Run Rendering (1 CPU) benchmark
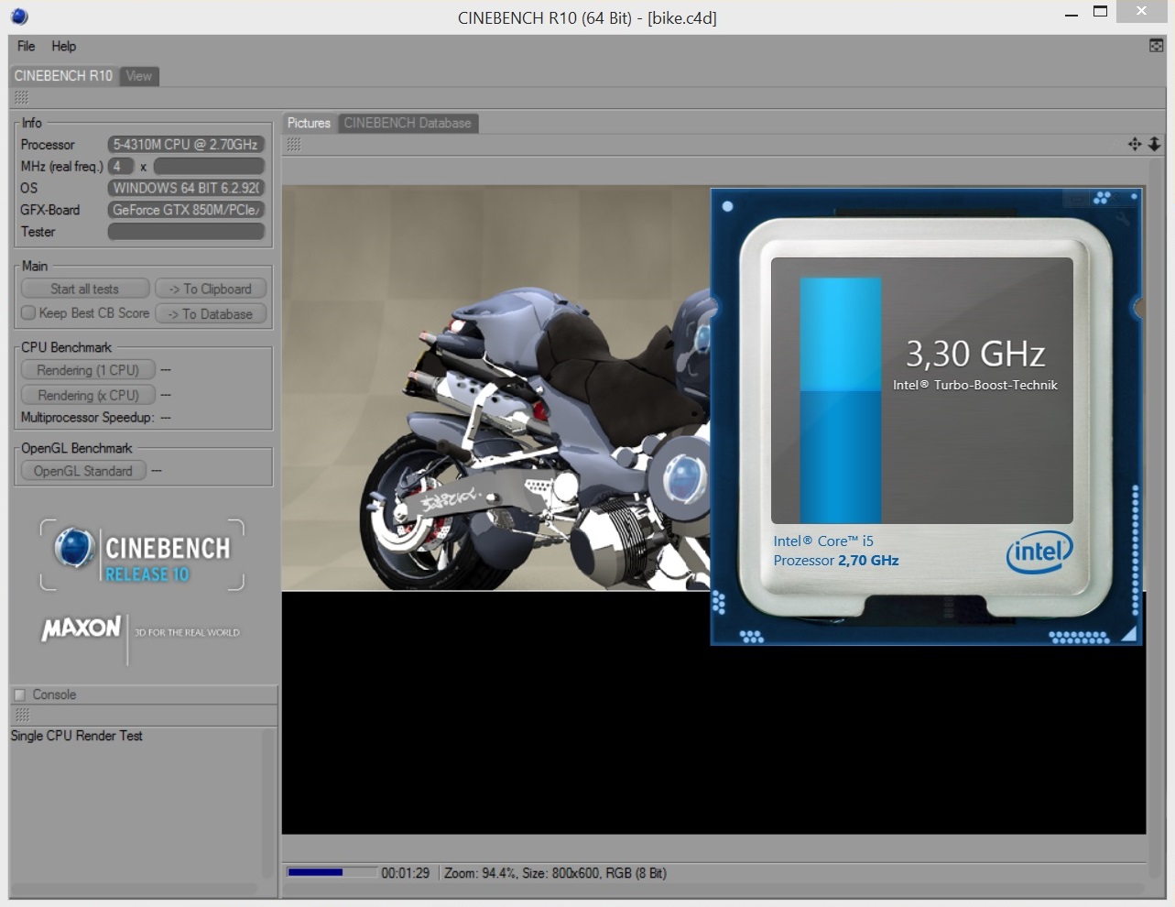The height and width of the screenshot is (907, 1175). click(88, 370)
